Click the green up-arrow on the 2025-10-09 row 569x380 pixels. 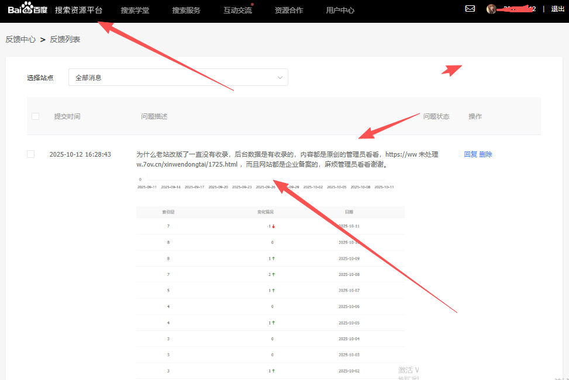click(x=273, y=258)
